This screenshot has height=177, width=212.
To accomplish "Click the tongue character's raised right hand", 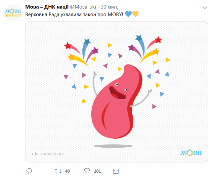I will [150, 90].
